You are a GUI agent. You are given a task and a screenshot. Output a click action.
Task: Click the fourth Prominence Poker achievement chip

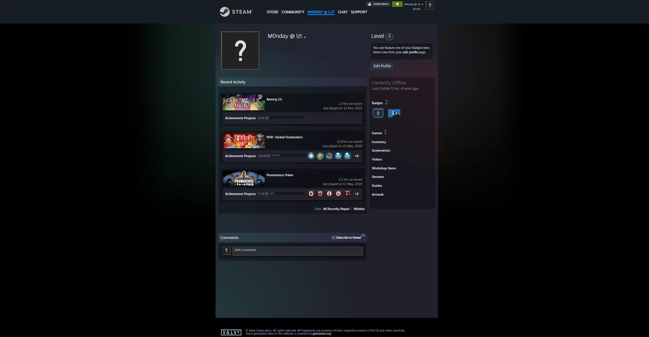coord(338,194)
